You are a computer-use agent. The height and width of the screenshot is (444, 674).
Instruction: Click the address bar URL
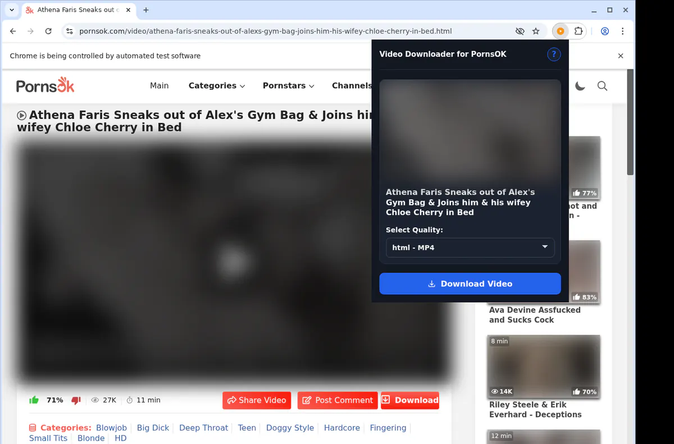pyautogui.click(x=266, y=31)
